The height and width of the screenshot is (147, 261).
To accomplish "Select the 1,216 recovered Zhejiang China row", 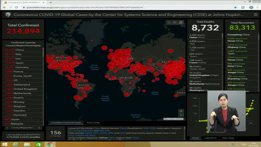I will [242, 46].
